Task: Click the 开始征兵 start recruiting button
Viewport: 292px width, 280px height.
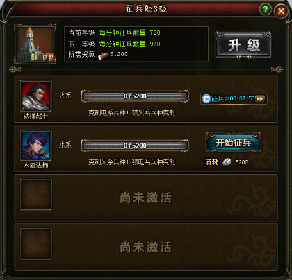Action: click(234, 143)
